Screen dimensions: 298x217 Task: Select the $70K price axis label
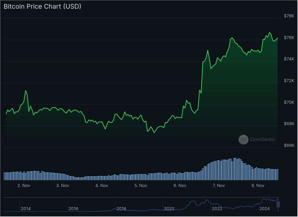(289, 102)
